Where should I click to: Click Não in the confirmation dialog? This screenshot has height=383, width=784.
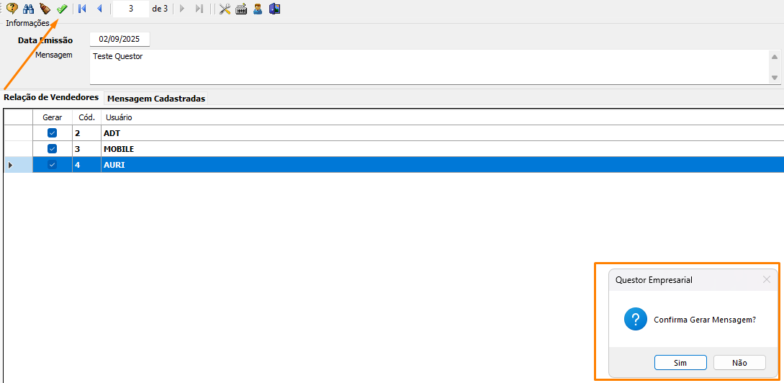(739, 363)
